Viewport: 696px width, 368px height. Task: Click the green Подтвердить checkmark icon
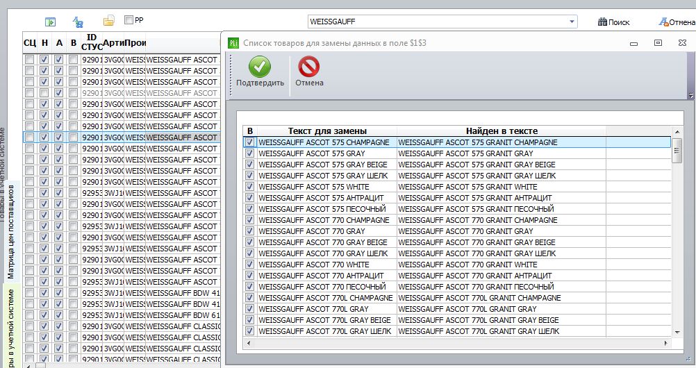(x=260, y=67)
